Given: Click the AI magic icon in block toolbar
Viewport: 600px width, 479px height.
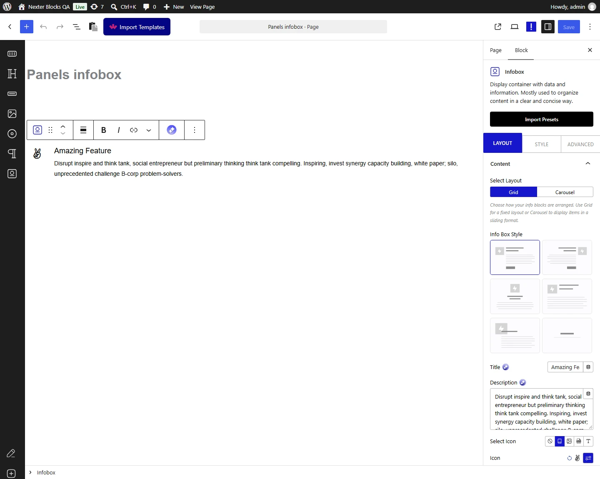Looking at the screenshot, I should click(x=172, y=130).
